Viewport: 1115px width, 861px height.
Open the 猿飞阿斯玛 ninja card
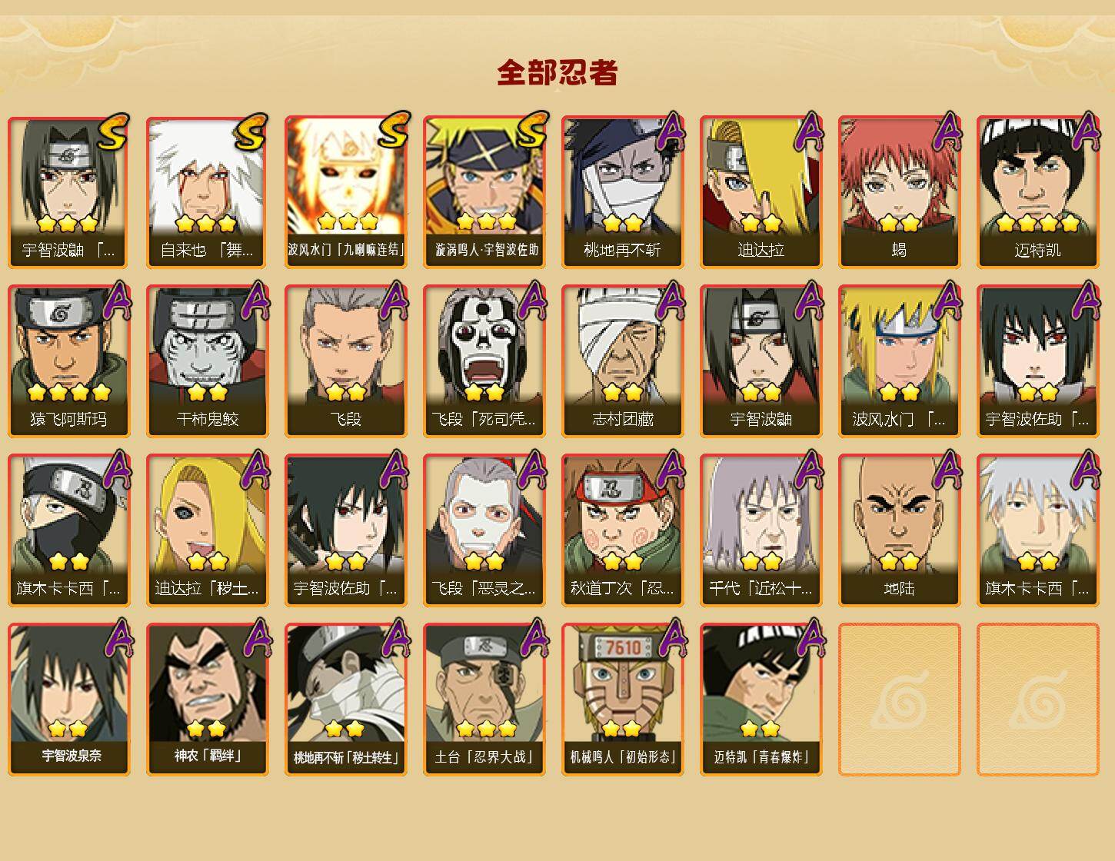pyautogui.click(x=68, y=361)
